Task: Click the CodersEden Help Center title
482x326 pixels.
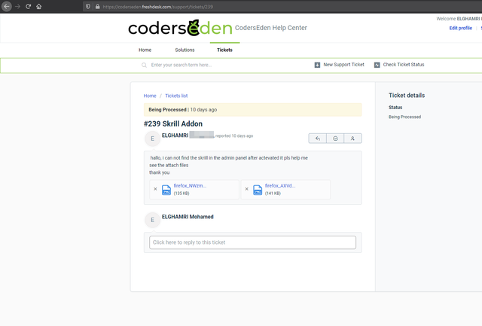Action: (271, 28)
